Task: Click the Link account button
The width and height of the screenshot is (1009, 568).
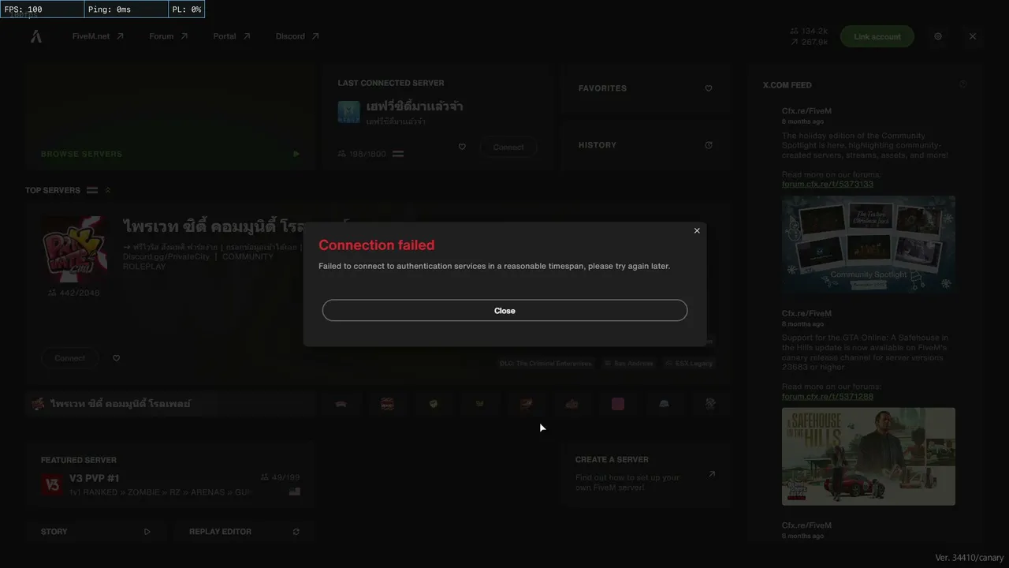Action: 877,36
